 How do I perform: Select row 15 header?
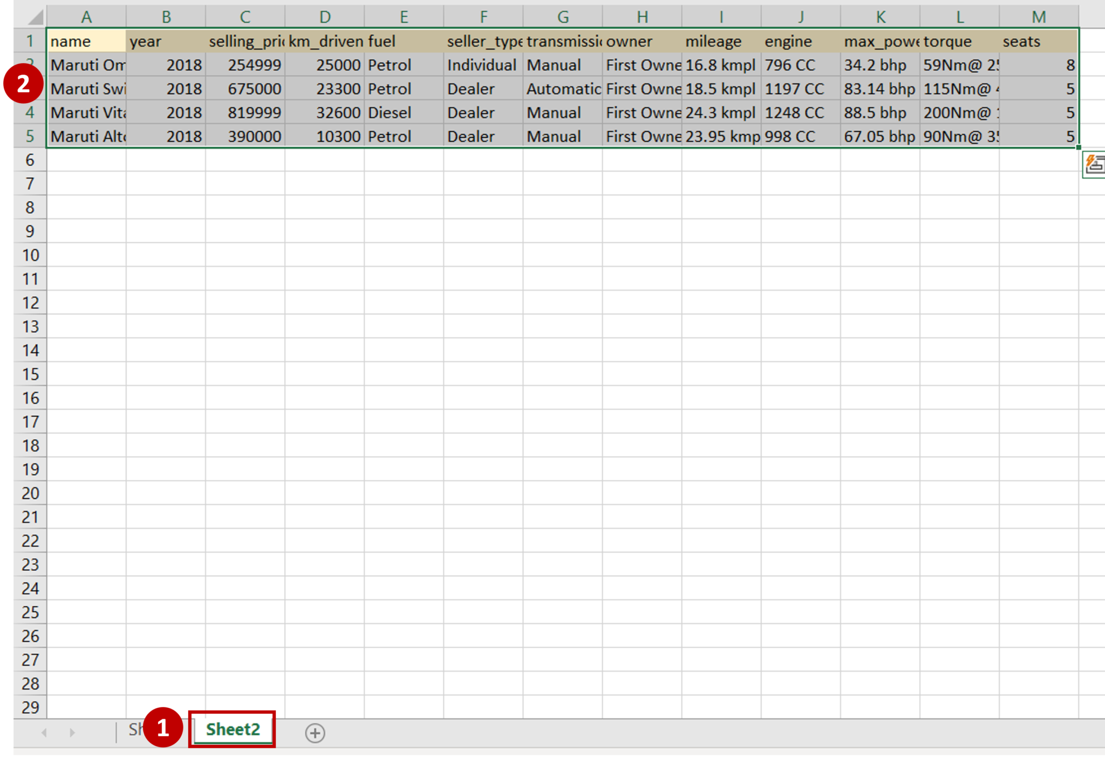pos(30,374)
